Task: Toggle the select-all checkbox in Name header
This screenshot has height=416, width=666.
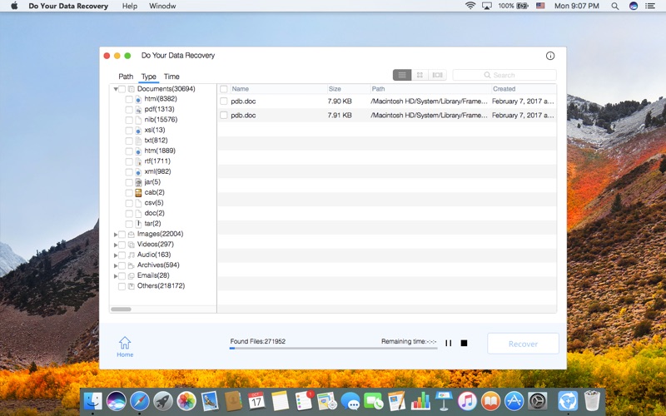Action: (224, 89)
